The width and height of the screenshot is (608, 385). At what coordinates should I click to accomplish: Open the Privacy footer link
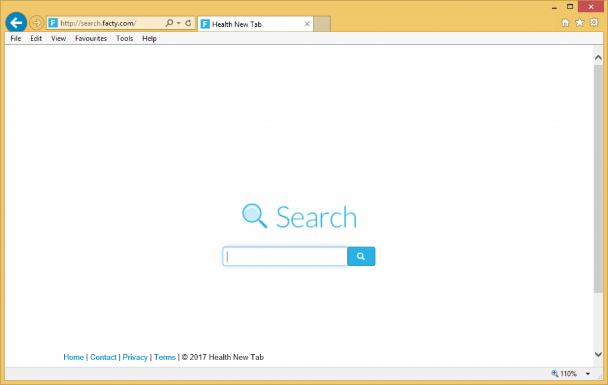coord(135,357)
